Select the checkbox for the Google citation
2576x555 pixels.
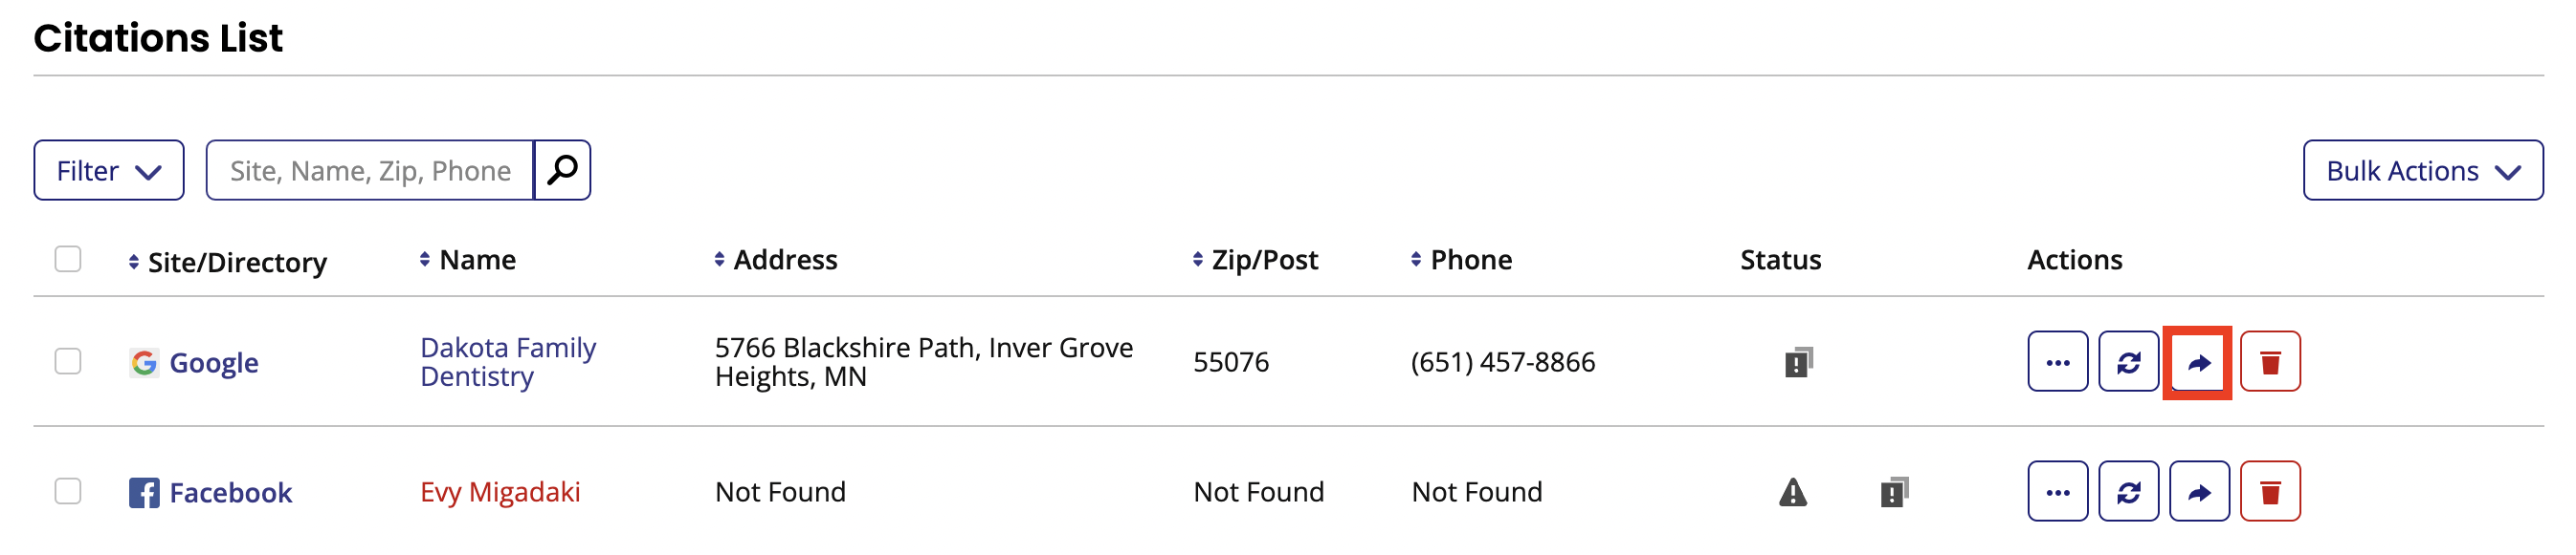(x=68, y=362)
